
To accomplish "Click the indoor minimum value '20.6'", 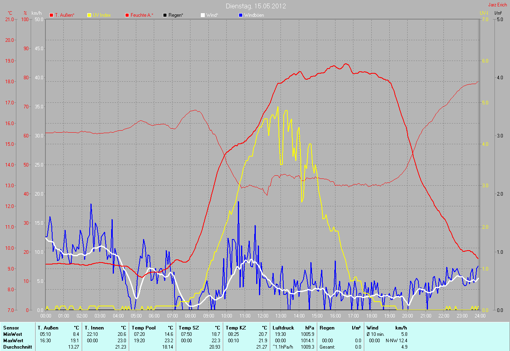I will click(122, 334).
